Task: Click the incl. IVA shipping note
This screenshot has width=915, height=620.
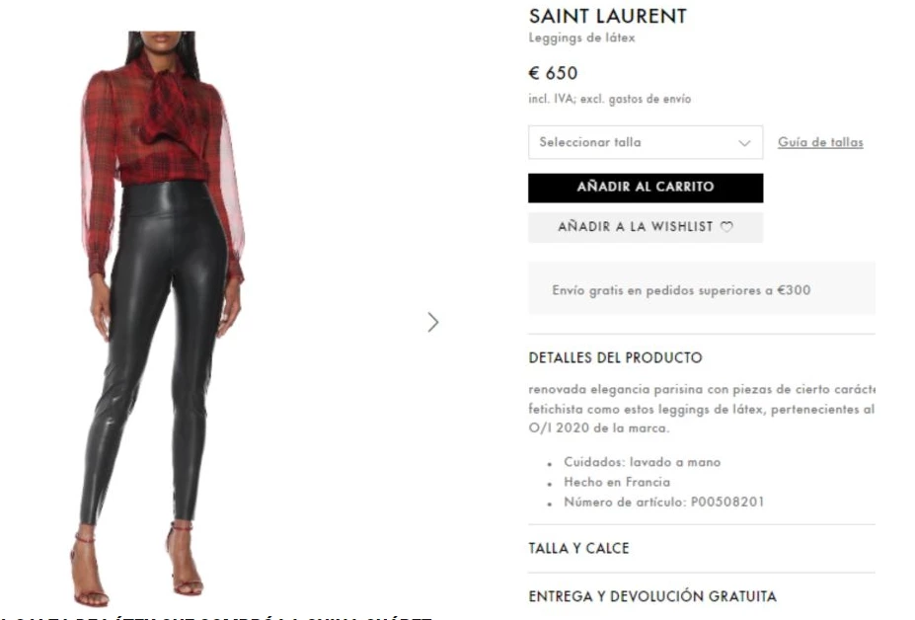Action: click(x=609, y=100)
